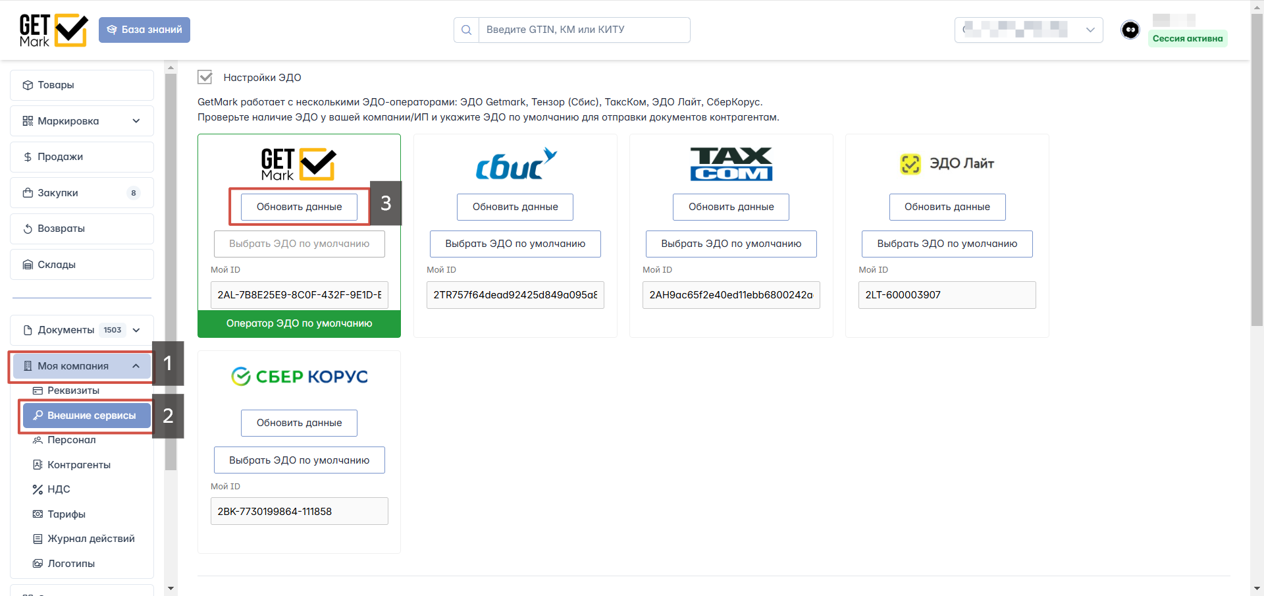The height and width of the screenshot is (596, 1264).
Task: Click the GetMark Мой ID field
Action: tap(300, 295)
